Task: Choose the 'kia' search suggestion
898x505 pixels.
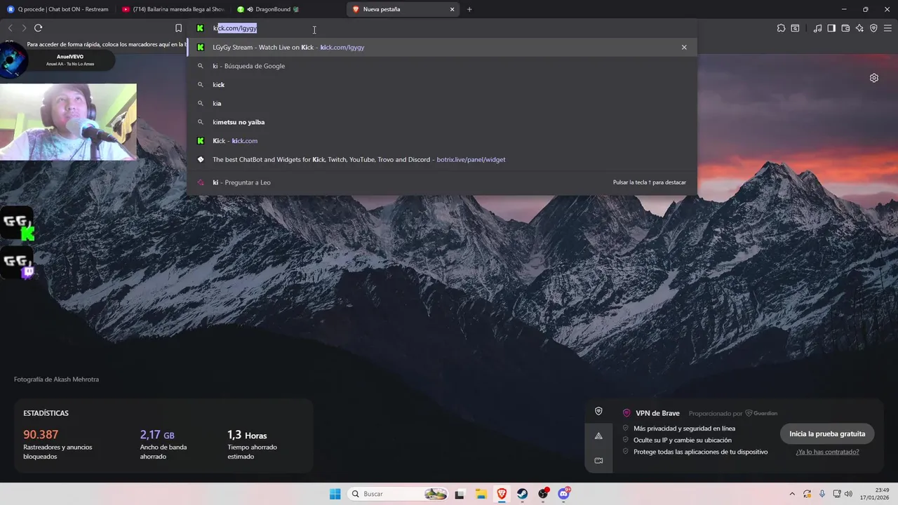Action: coord(442,103)
